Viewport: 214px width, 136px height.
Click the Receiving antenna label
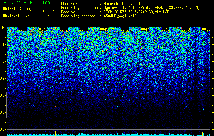point(78,16)
